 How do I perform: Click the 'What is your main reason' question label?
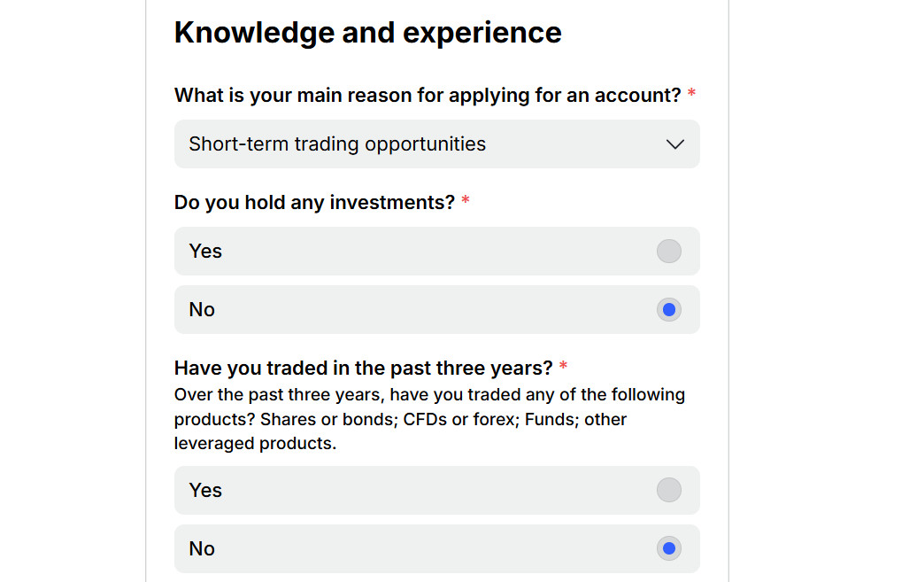pyautogui.click(x=427, y=96)
